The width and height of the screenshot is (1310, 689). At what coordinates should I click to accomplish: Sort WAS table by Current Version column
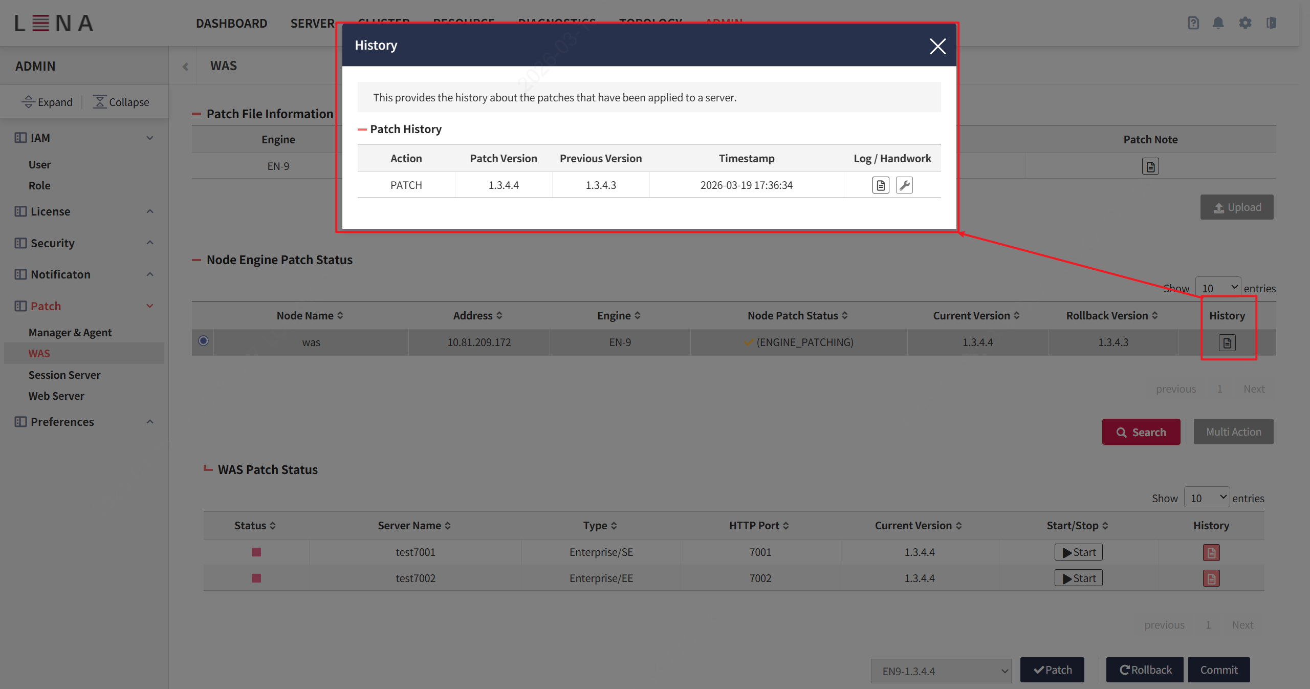pyautogui.click(x=919, y=526)
